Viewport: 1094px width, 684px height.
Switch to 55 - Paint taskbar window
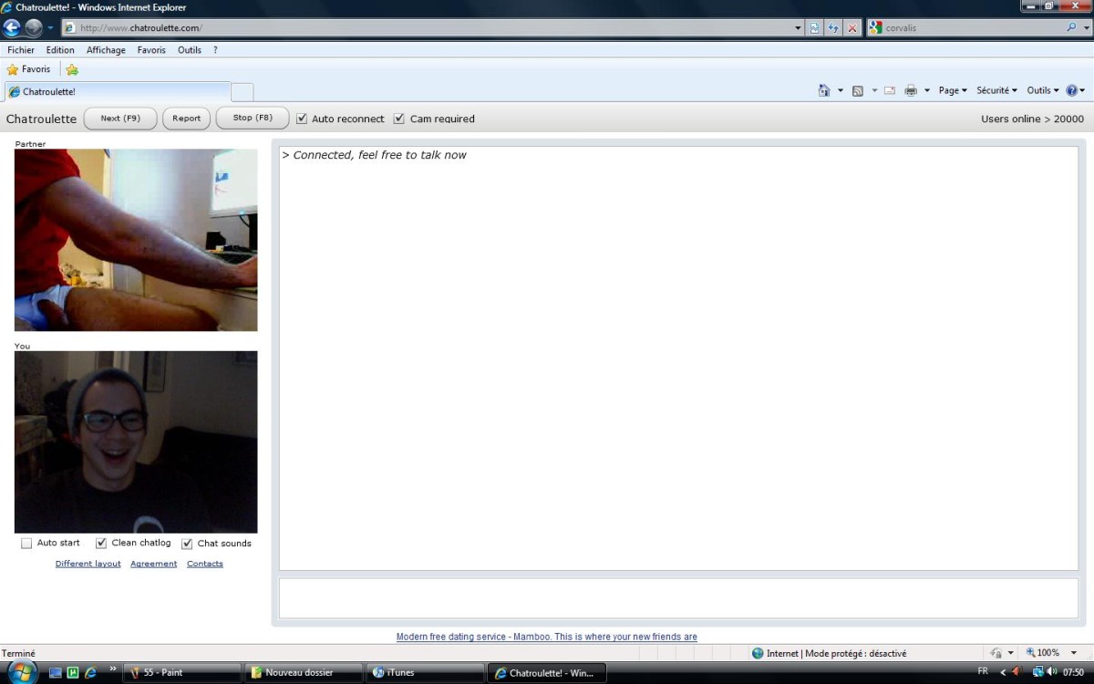click(x=182, y=673)
